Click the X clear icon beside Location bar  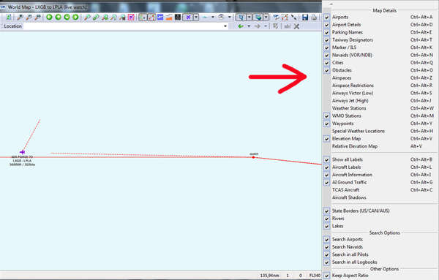click(296, 26)
